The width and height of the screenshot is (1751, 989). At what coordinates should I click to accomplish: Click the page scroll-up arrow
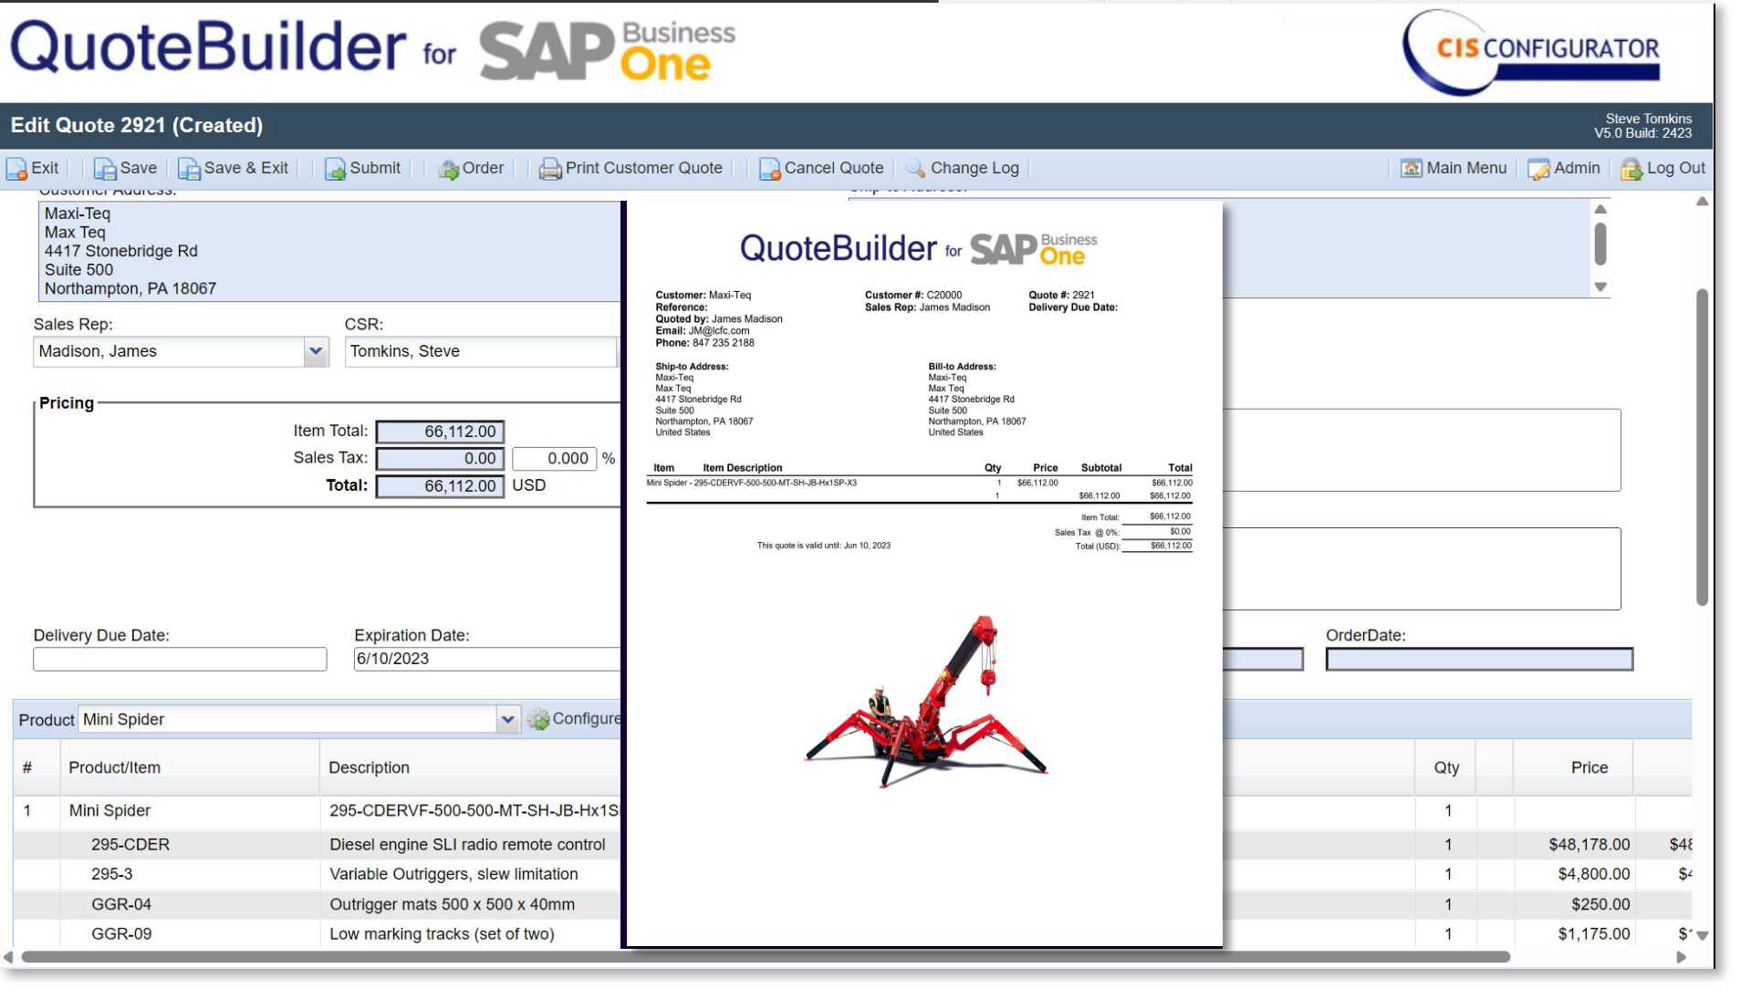click(1702, 202)
